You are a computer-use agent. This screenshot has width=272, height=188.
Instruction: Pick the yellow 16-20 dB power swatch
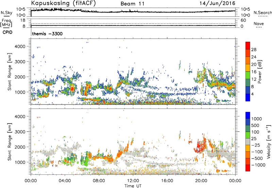[x=248, y=68]
